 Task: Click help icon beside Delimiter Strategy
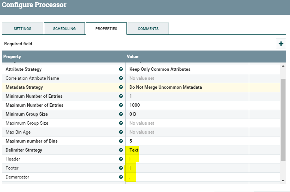pyautogui.click(x=121, y=150)
